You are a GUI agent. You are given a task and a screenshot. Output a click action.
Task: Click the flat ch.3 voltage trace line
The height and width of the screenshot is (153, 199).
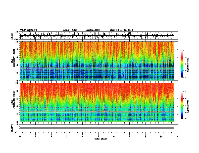(x=97, y=128)
